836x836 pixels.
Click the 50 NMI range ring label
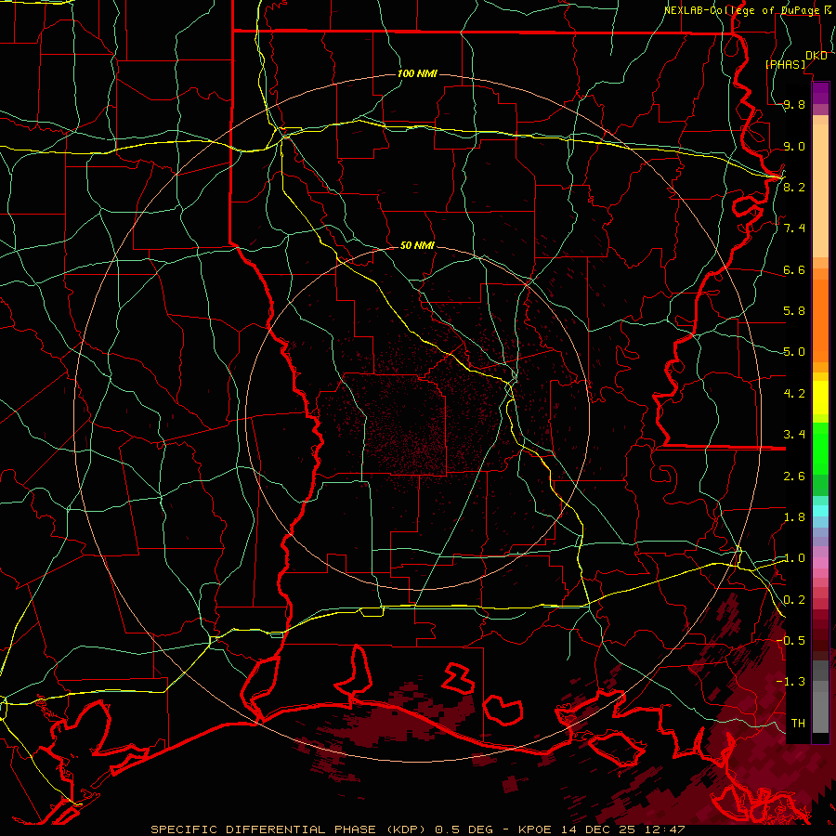(x=417, y=246)
